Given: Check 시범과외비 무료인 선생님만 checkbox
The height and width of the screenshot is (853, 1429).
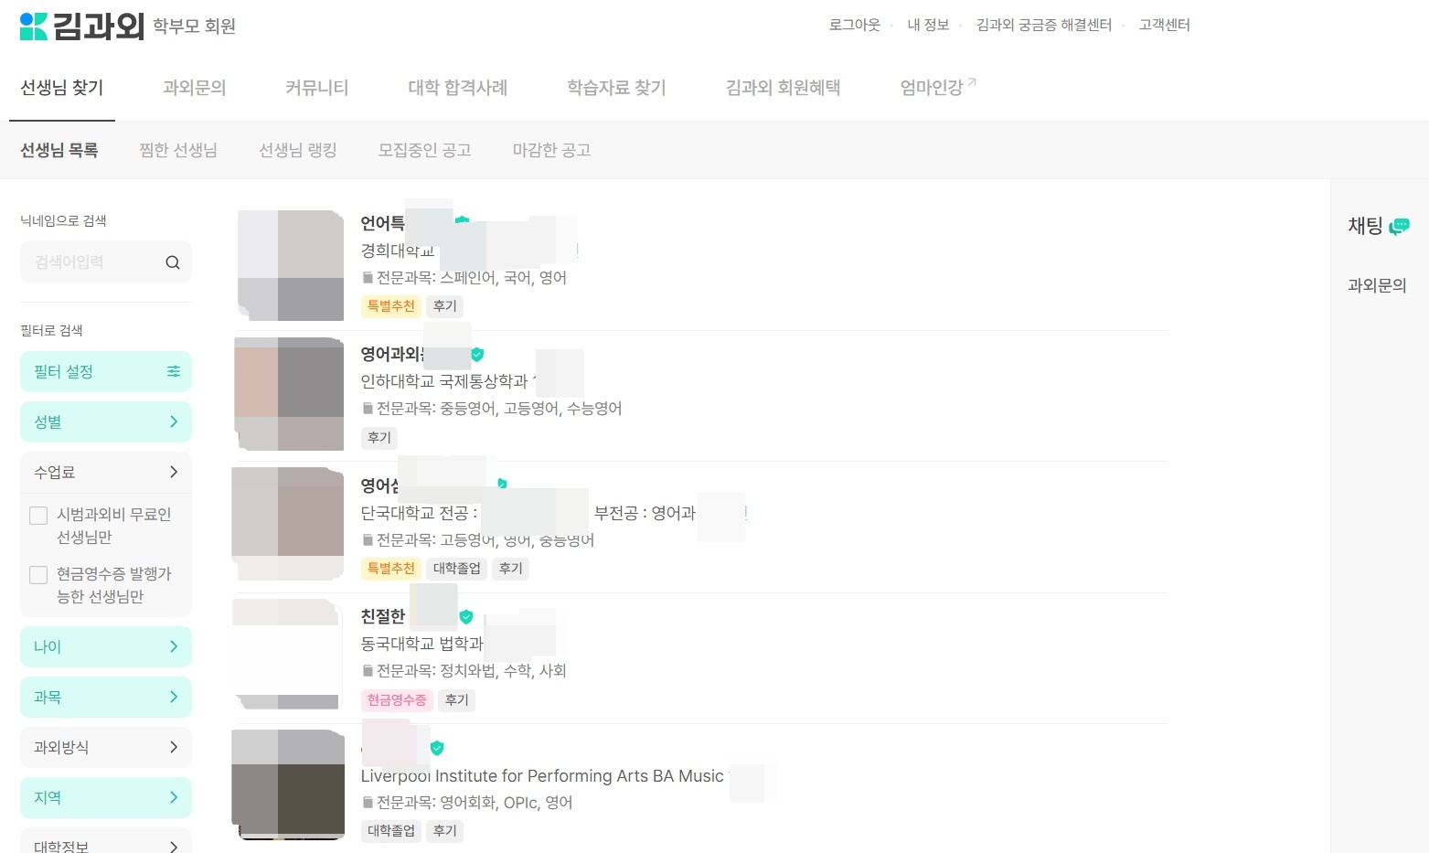Looking at the screenshot, I should [x=38, y=516].
